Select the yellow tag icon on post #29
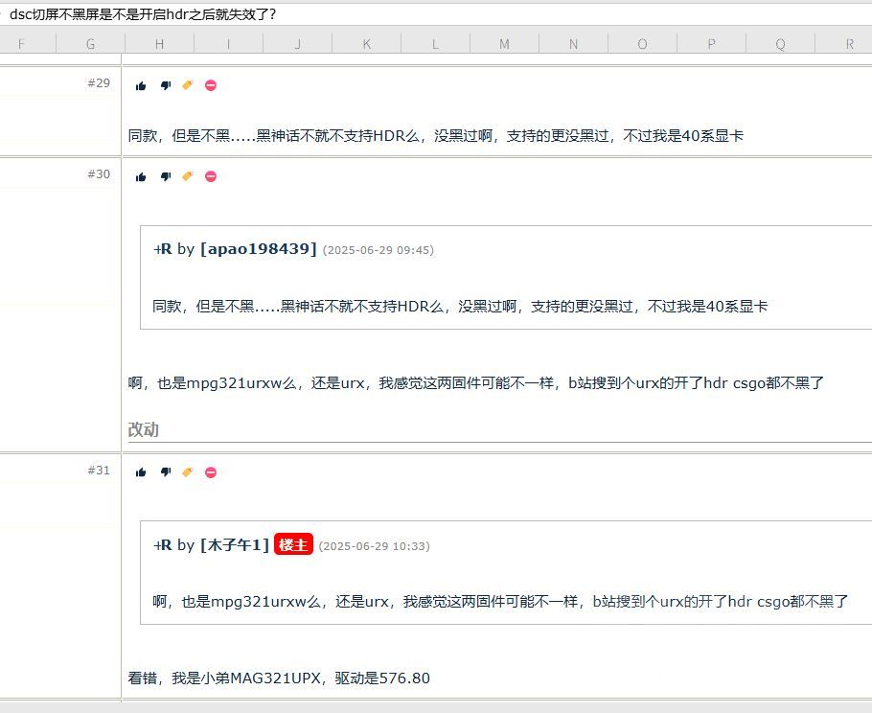Viewport: 872px width, 713px height. click(x=187, y=85)
